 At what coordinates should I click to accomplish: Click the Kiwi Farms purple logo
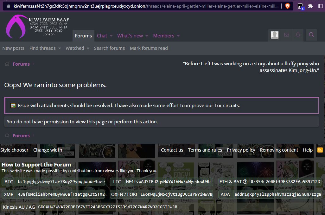(x=16, y=26)
